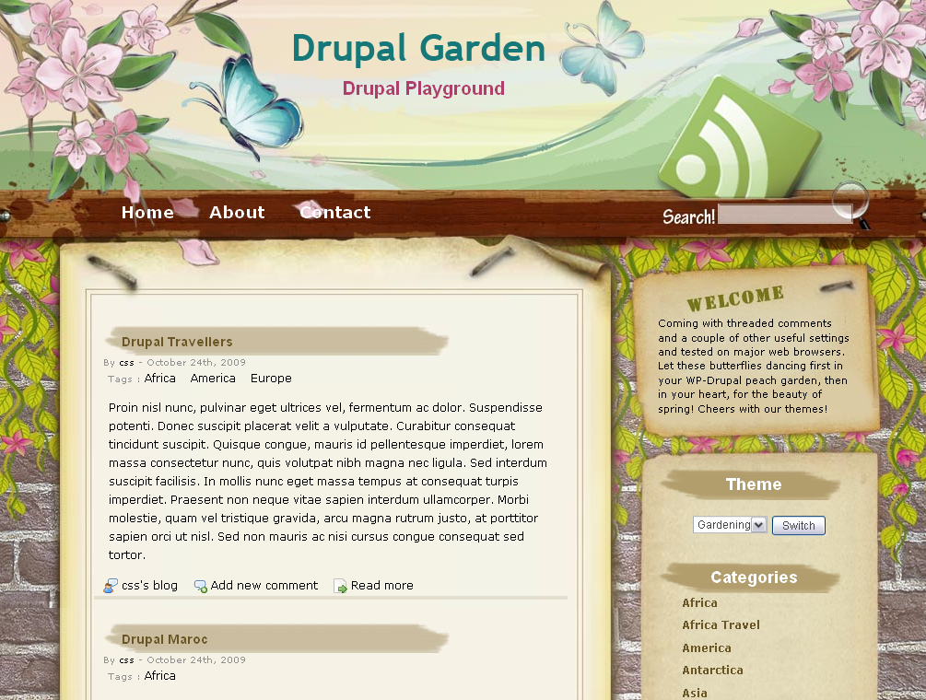
Task: Click author css on Drupal Travellers post
Action: [x=127, y=362]
